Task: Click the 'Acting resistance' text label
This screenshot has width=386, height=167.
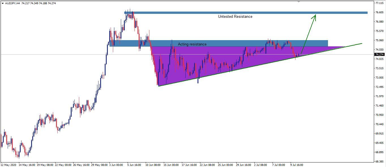Action: click(192, 44)
